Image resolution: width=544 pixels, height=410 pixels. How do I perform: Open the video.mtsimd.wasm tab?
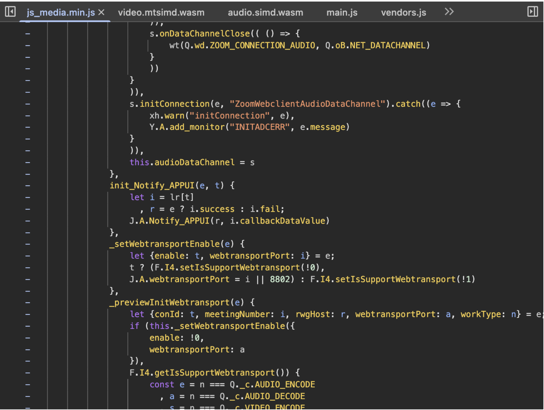(161, 12)
